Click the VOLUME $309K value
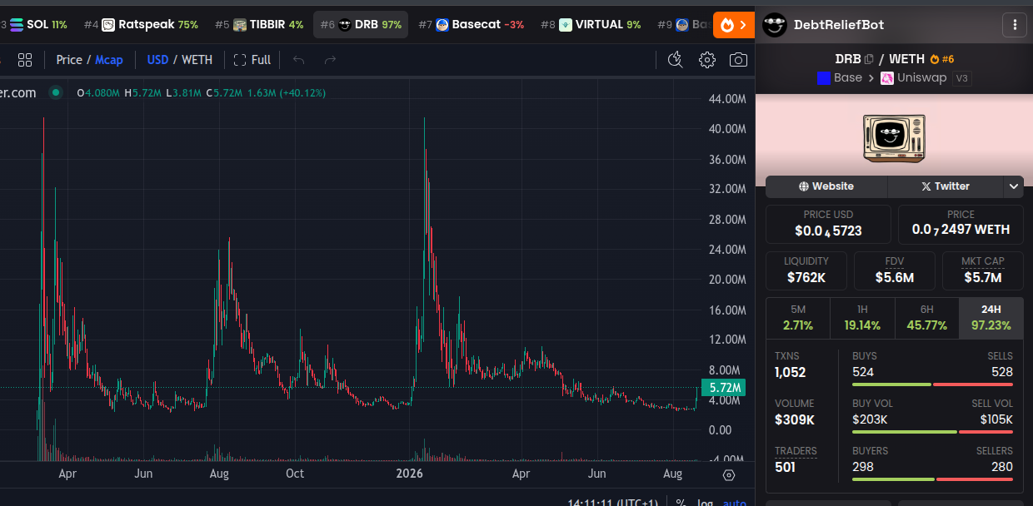This screenshot has width=1033, height=506. coord(795,419)
